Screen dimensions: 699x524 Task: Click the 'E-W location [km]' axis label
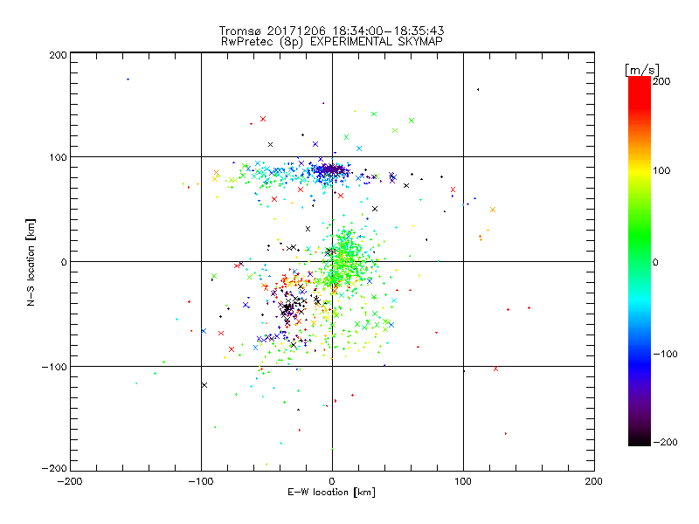tap(331, 493)
